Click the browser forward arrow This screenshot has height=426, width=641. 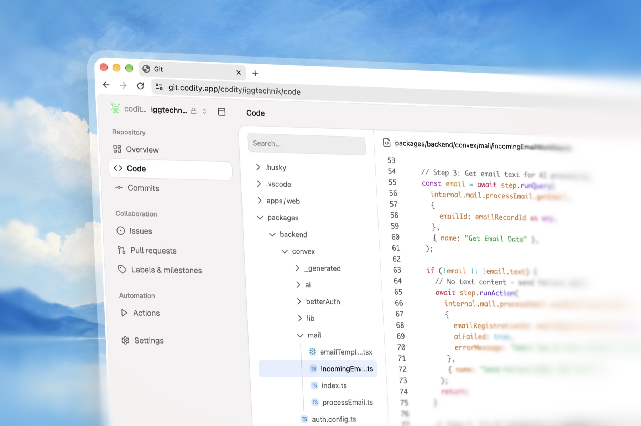123,85
